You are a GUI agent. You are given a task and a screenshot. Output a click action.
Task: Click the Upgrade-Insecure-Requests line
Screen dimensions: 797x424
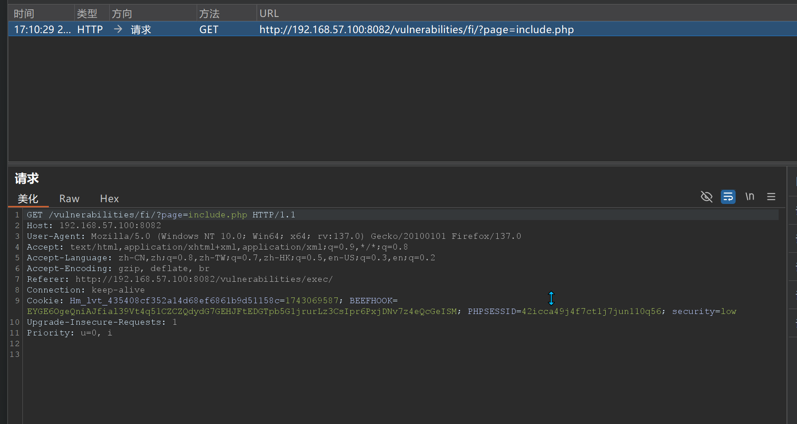pos(102,322)
